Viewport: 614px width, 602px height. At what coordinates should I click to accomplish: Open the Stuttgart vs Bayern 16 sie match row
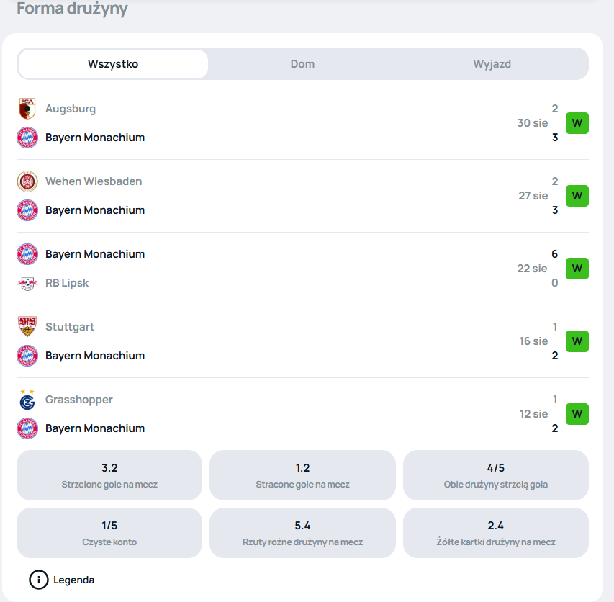[302, 341]
